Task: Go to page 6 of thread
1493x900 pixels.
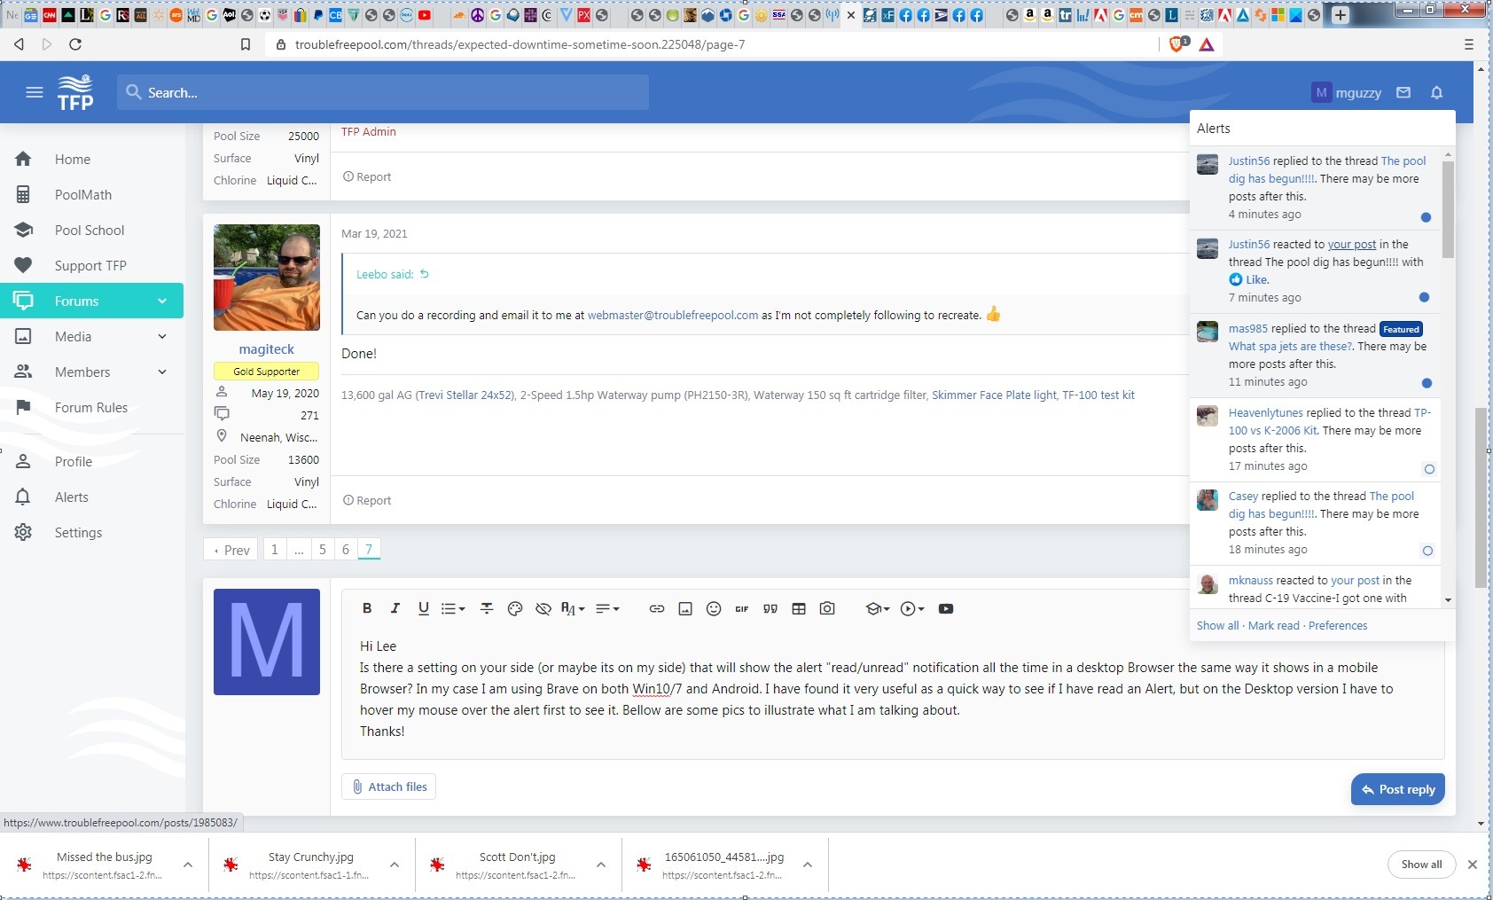Action: click(x=346, y=550)
